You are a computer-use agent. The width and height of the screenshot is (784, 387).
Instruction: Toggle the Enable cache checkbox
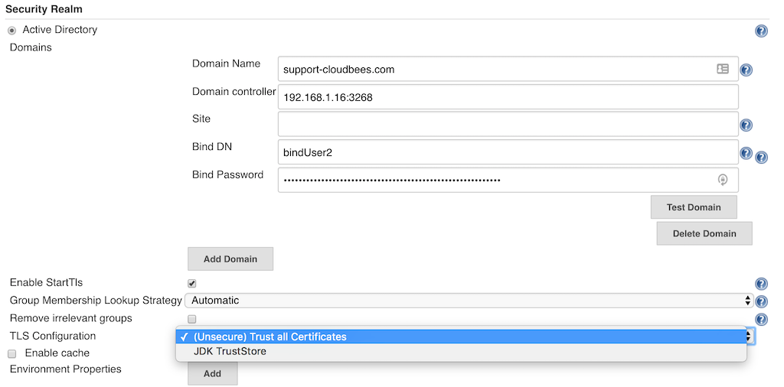click(12, 353)
